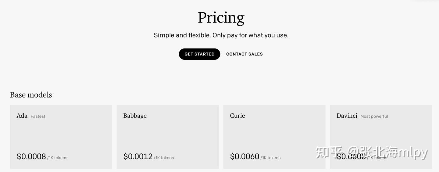Image resolution: width=439 pixels, height=172 pixels.
Task: Click the 'Simple and flexible' subtitle text
Action: 221,35
